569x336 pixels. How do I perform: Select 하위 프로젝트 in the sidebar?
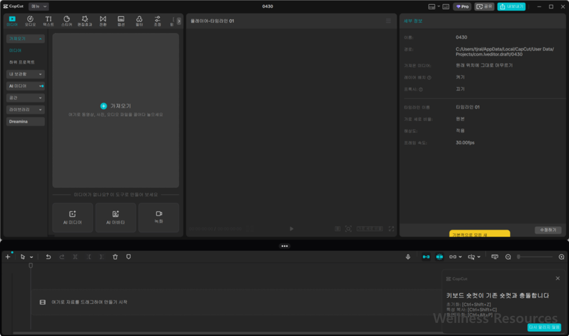pos(22,62)
